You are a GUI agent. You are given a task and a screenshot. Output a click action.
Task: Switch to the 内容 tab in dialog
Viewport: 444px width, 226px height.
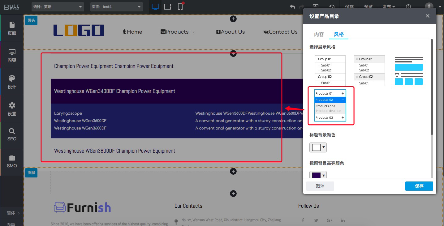[x=319, y=34]
